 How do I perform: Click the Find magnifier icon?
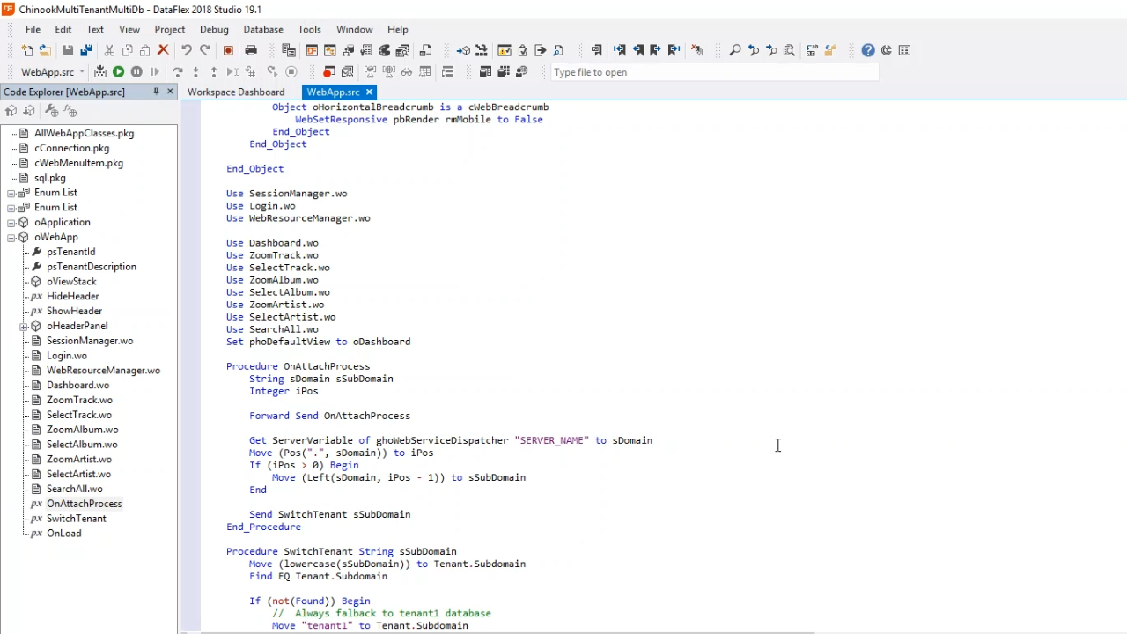tap(734, 50)
